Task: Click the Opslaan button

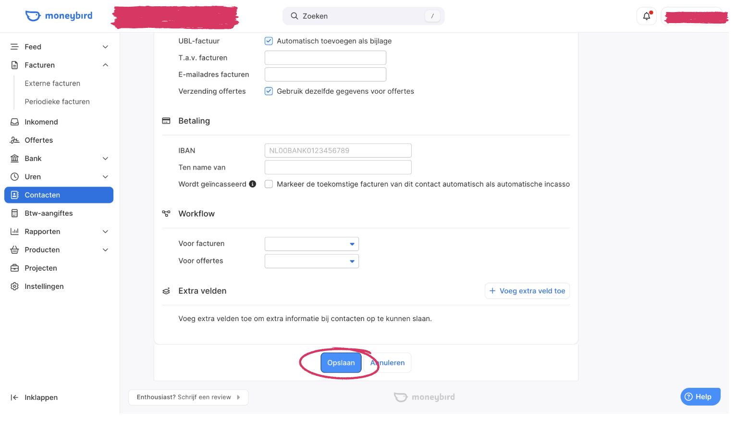Action: pyautogui.click(x=341, y=363)
